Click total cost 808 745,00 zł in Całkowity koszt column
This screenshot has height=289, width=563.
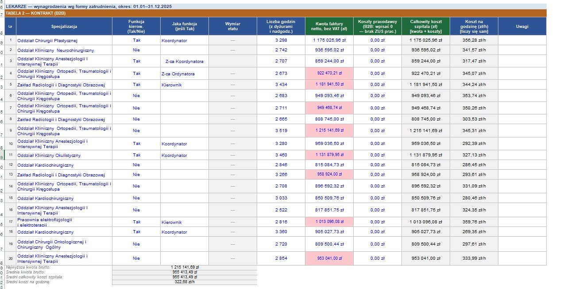[x=426, y=119]
